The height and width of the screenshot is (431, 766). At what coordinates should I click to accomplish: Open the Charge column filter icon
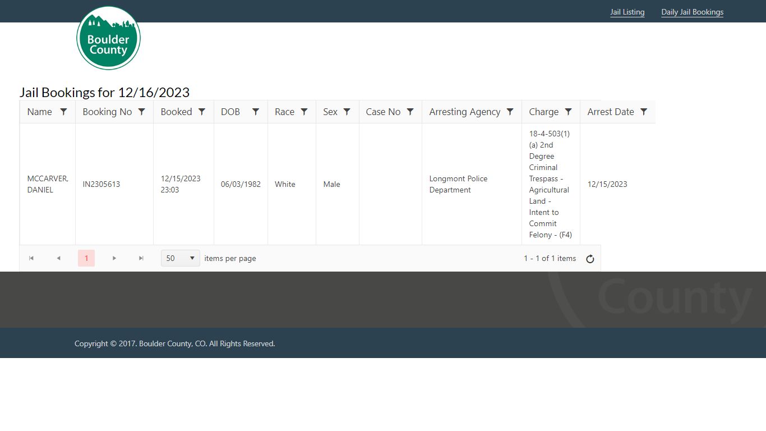568,112
